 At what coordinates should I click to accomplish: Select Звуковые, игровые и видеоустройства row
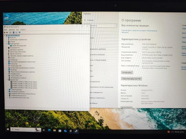(x=22, y=56)
